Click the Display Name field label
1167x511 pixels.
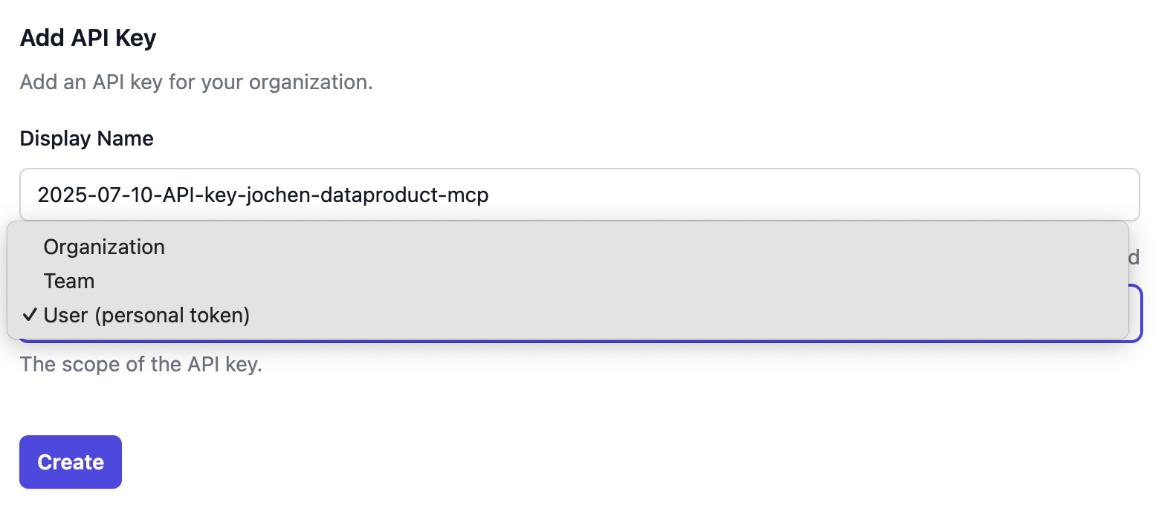[x=86, y=139]
